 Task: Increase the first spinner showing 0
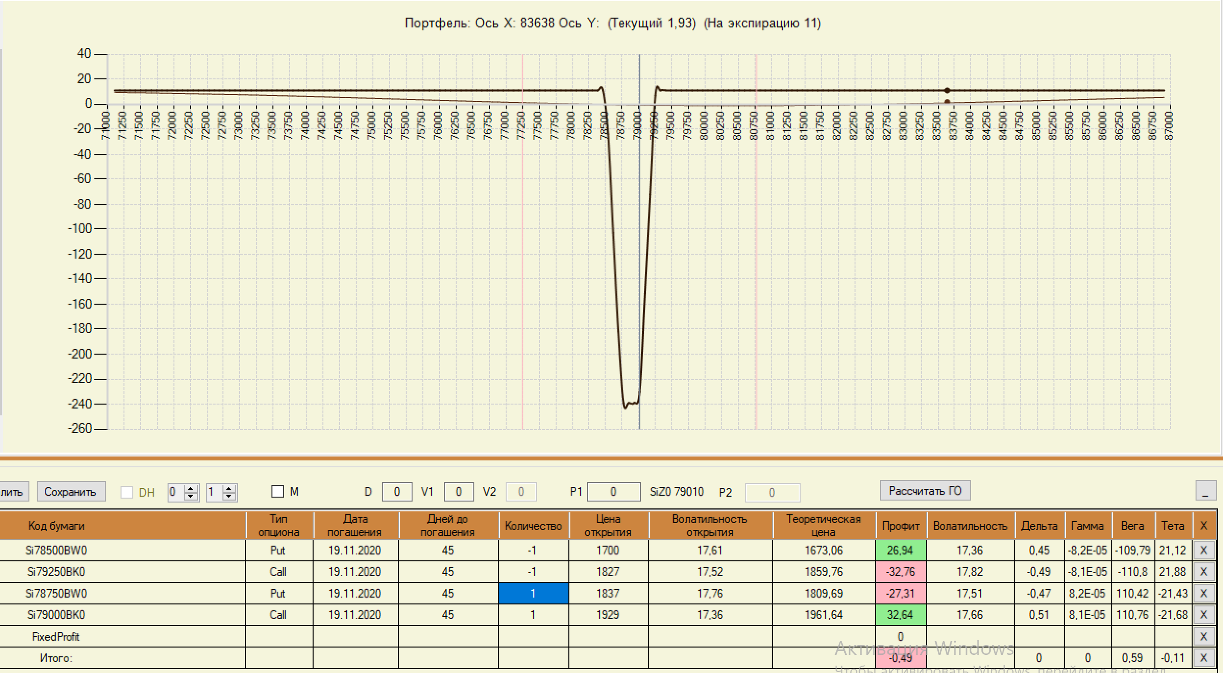(191, 488)
